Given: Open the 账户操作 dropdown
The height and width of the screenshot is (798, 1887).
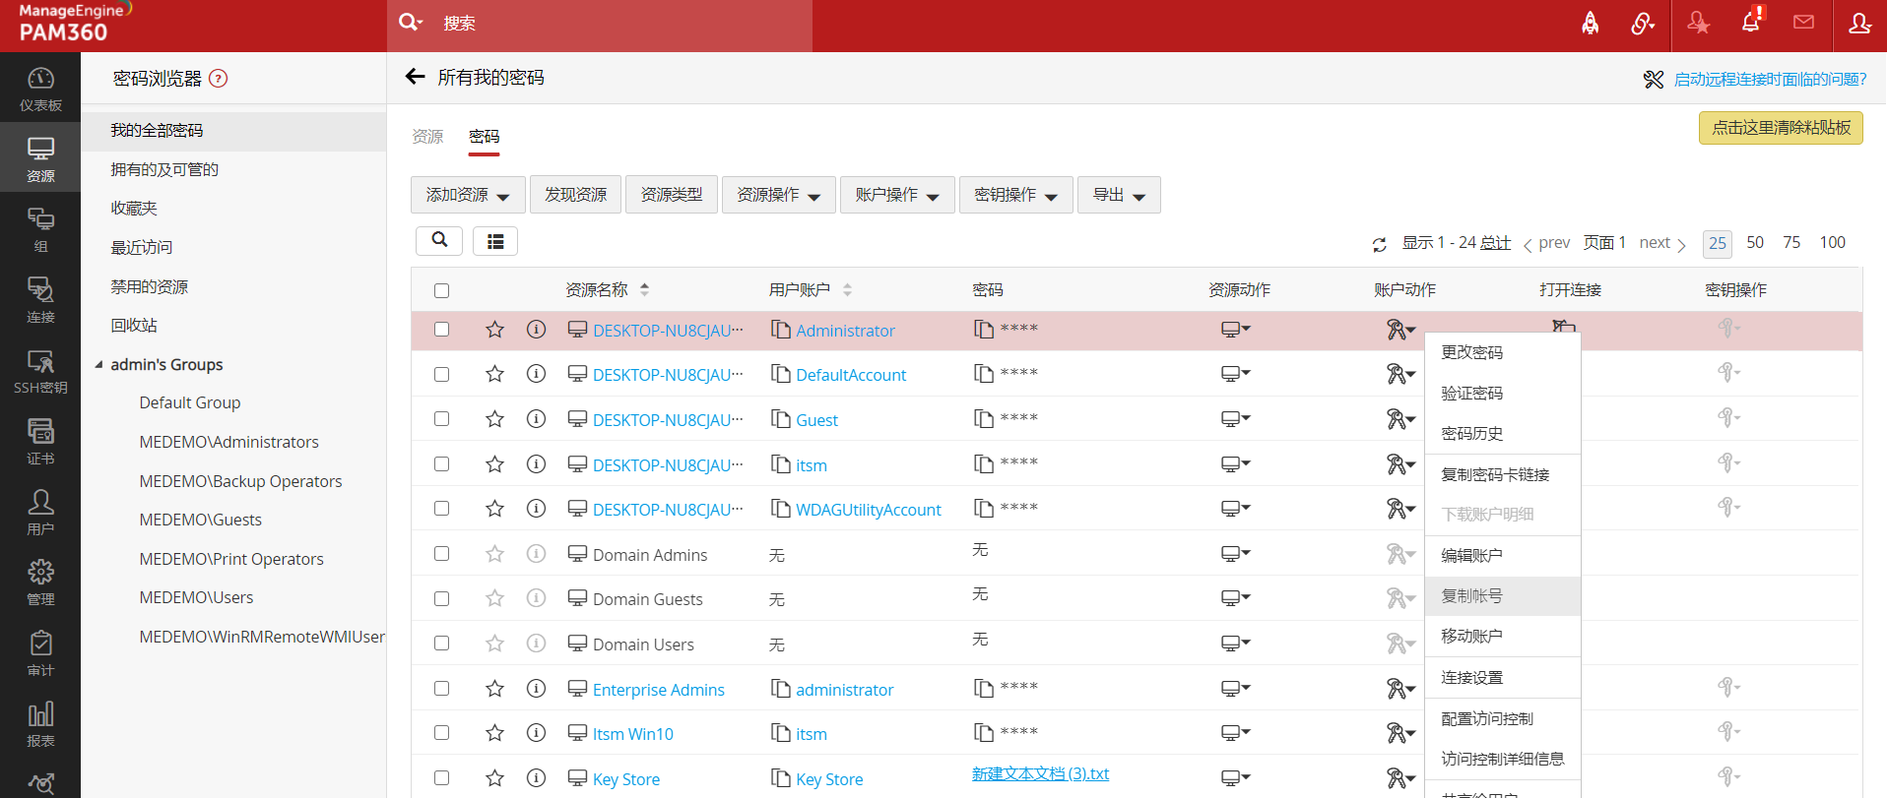Looking at the screenshot, I should [897, 195].
